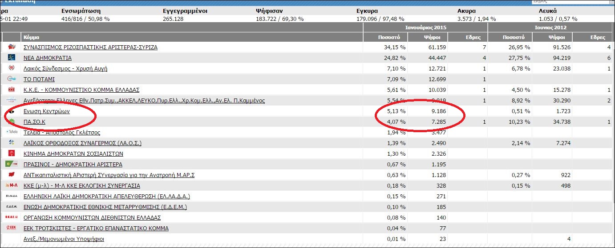Open the Ενωση Κεντρώων party link
This screenshot has width=615, height=248.
click(x=47, y=111)
